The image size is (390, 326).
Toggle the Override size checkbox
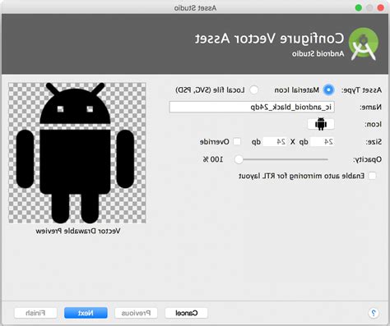coord(237,142)
